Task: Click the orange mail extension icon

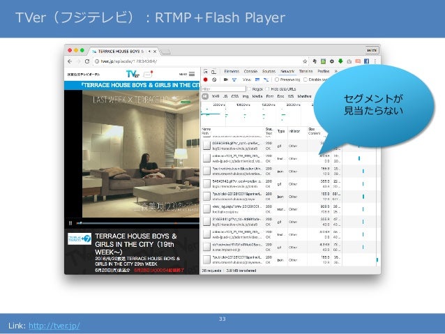Action: tap(358, 61)
